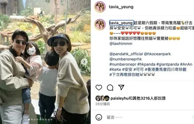This screenshot has height=124, width=194.
Task: Open highlighted tavia_yeung username in caption
Action: coord(121,23)
